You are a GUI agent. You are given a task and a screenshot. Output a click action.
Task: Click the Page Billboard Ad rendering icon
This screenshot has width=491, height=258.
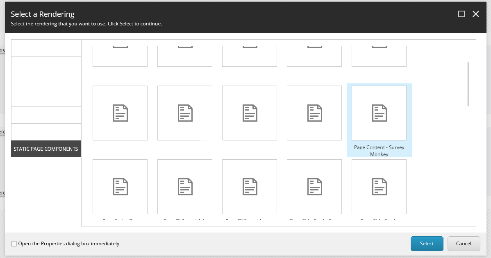coord(184,187)
